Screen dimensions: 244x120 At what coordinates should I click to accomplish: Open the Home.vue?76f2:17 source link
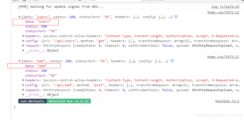click(x=223, y=57)
